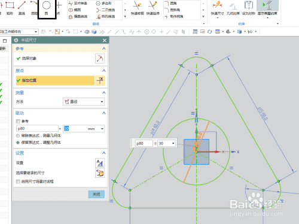Image resolution: width=299 pixels, height=224 pixels.
Task: Click the select object arc icon in dialog
Action: coord(100,59)
